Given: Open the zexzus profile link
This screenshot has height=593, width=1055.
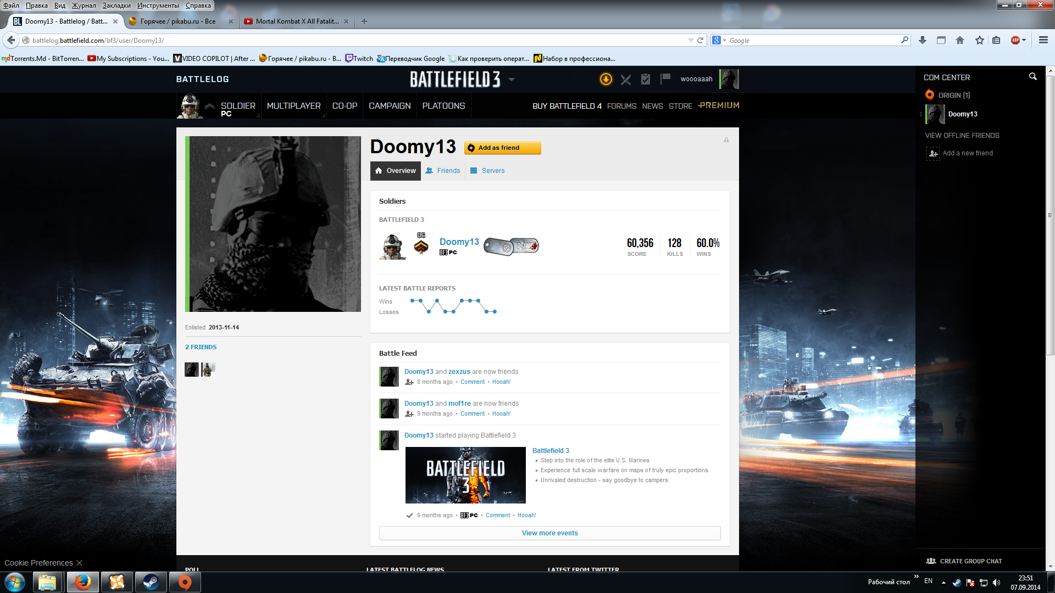Looking at the screenshot, I should tap(459, 372).
